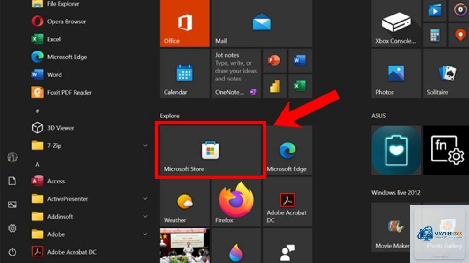Click the Explore group header
The image size is (469, 263).
[170, 116]
